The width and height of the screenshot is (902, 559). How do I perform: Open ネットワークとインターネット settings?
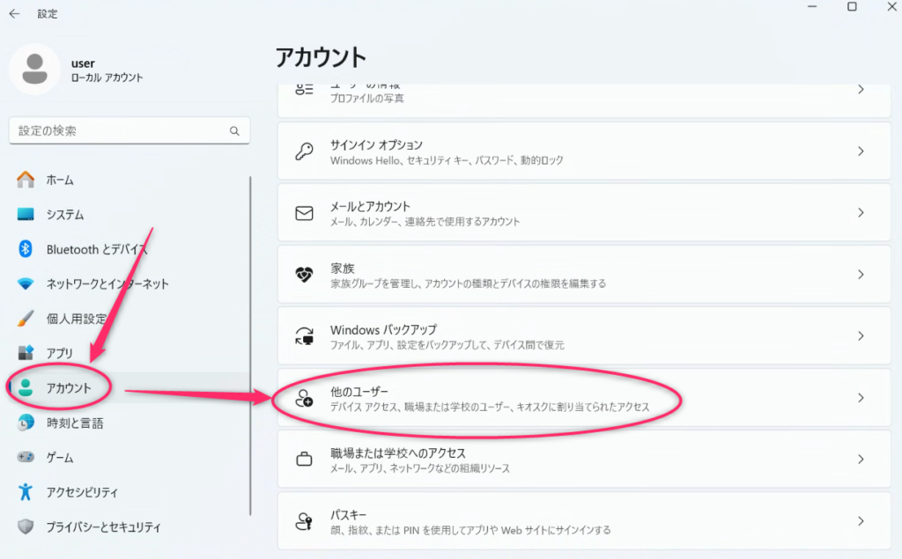(x=129, y=283)
